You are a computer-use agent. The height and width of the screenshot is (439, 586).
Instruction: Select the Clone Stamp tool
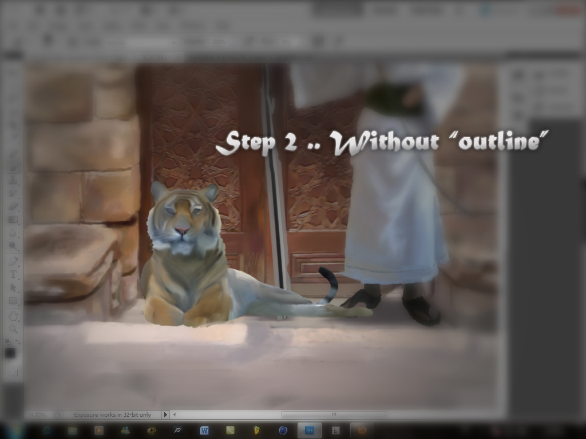(13, 180)
